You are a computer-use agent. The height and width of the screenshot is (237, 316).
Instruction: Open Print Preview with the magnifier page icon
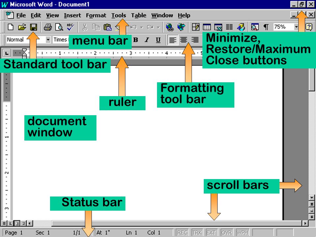[59, 27]
